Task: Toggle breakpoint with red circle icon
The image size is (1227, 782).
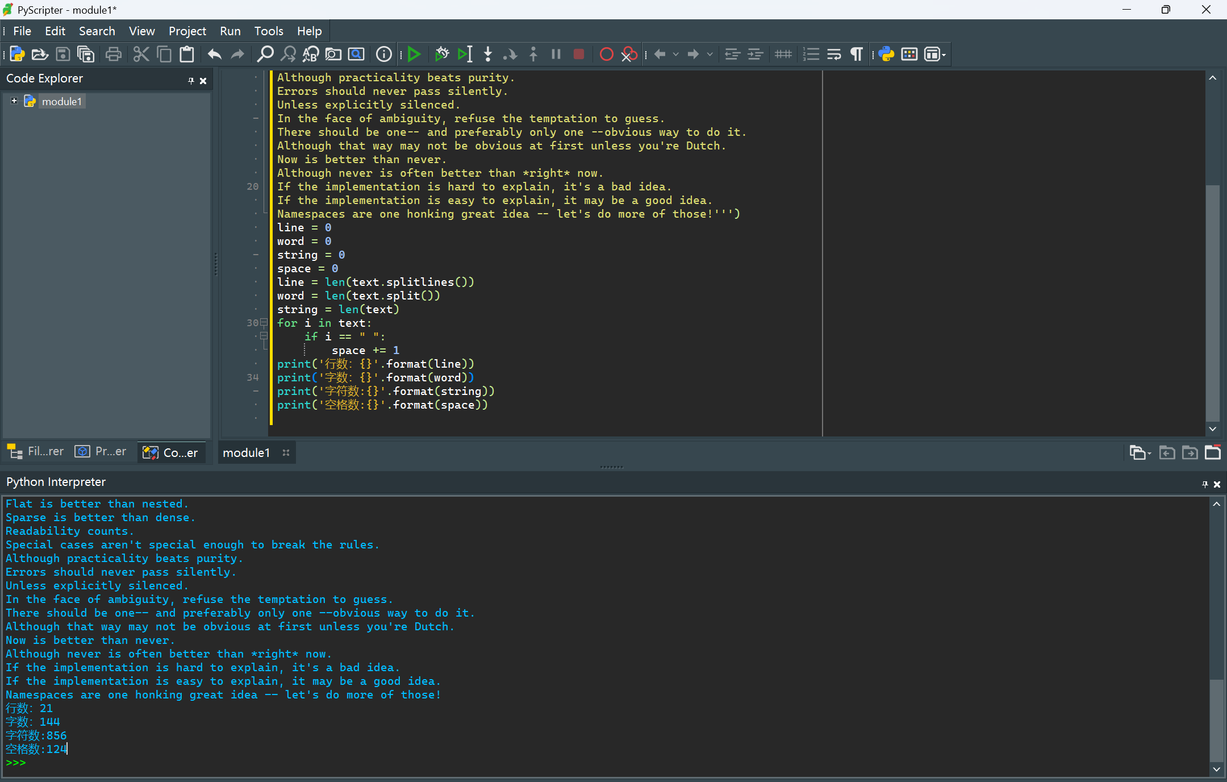Action: (x=606, y=55)
